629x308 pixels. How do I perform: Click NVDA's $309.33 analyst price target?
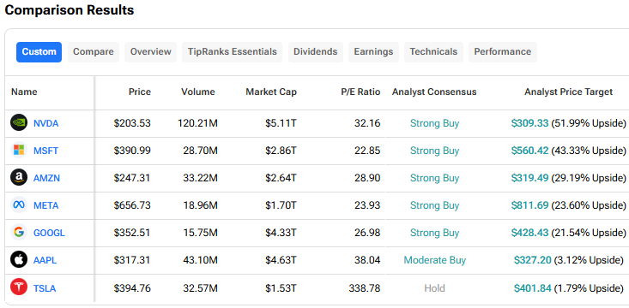pyautogui.click(x=529, y=123)
